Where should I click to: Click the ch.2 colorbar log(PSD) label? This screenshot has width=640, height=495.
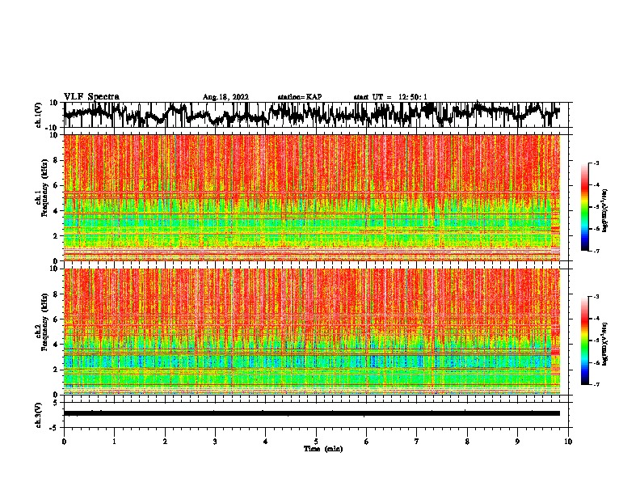[x=605, y=344]
